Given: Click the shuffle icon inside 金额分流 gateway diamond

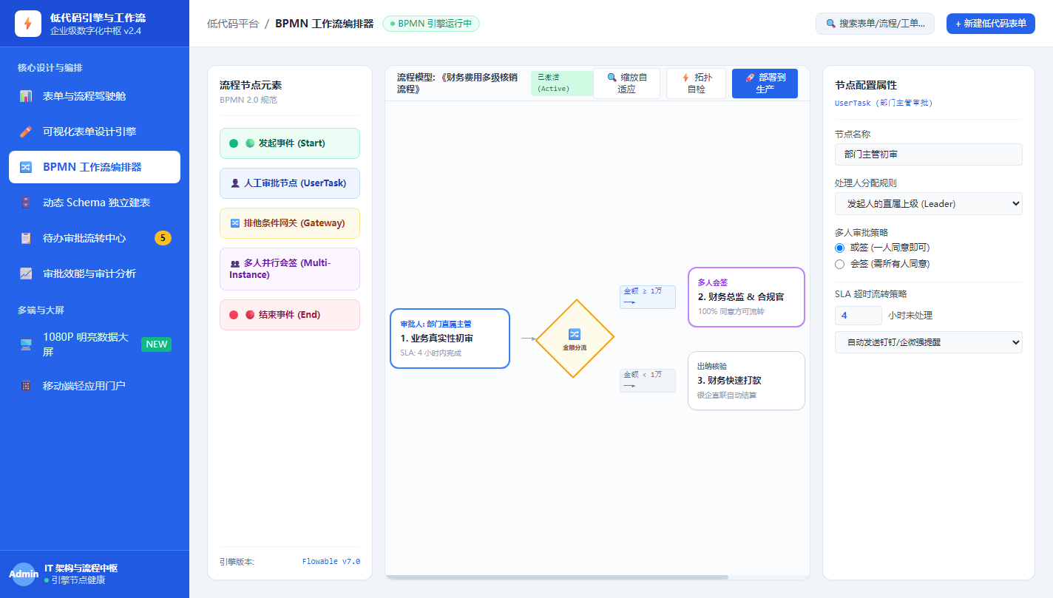Looking at the screenshot, I should point(575,334).
